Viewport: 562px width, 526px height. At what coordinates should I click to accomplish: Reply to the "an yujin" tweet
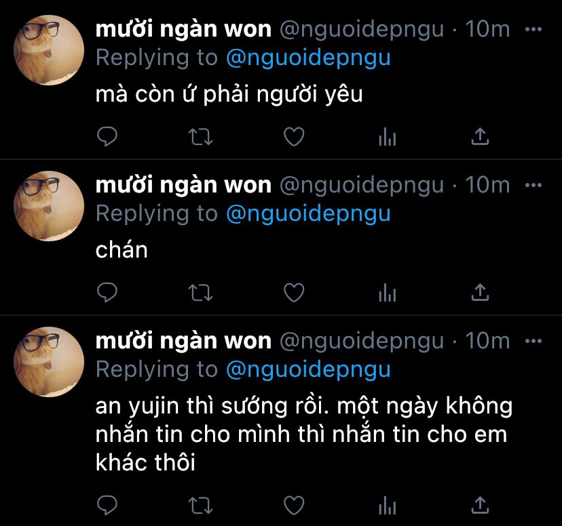click(107, 505)
